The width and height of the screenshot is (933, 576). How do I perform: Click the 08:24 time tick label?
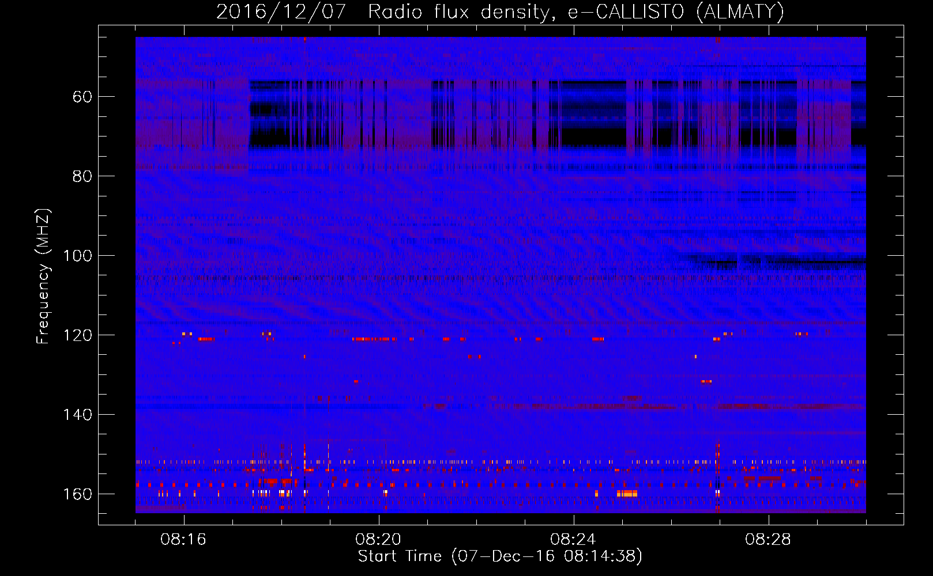tap(573, 540)
